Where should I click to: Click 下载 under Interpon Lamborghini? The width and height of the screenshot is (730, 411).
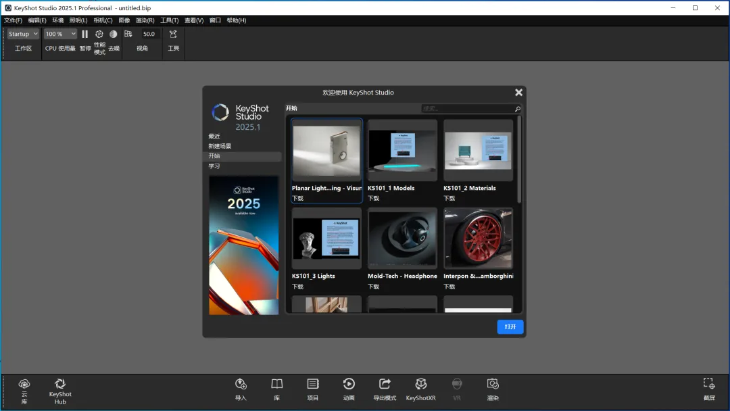pyautogui.click(x=449, y=287)
